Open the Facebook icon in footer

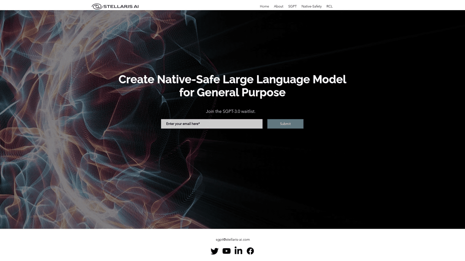[250, 251]
